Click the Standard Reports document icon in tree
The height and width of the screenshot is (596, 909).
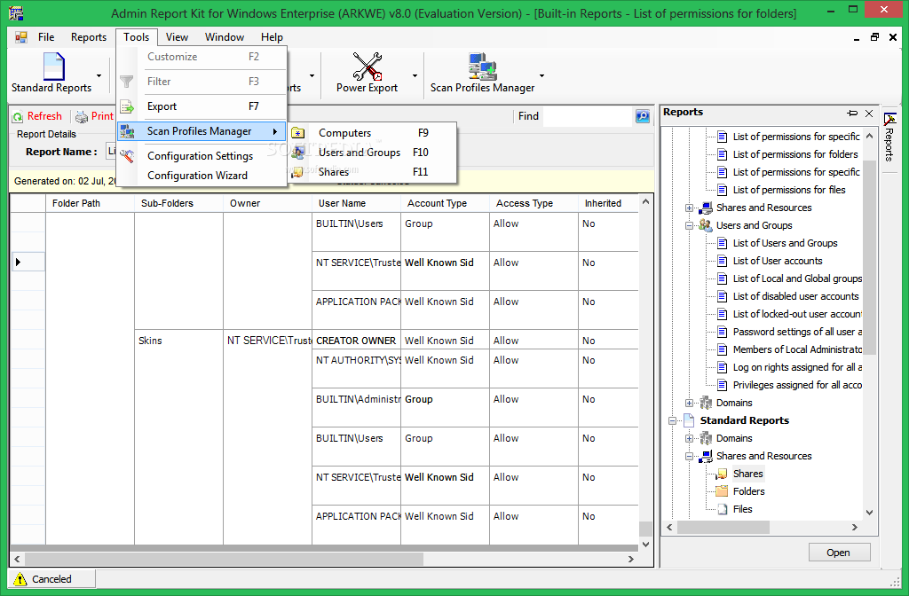point(689,420)
